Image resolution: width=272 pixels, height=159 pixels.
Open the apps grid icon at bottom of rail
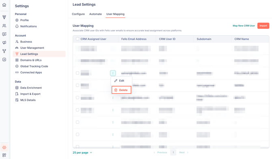point(4,155)
